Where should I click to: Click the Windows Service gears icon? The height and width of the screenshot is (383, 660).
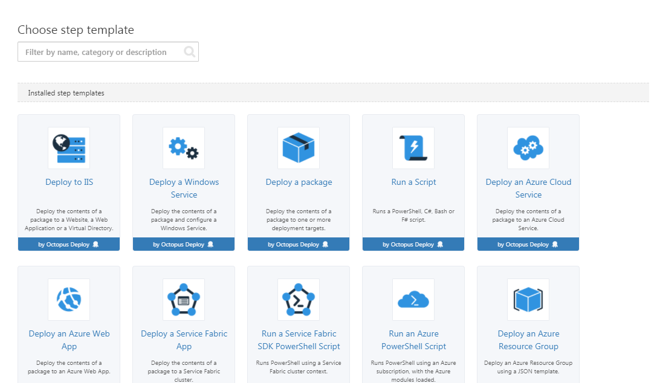[x=183, y=147]
